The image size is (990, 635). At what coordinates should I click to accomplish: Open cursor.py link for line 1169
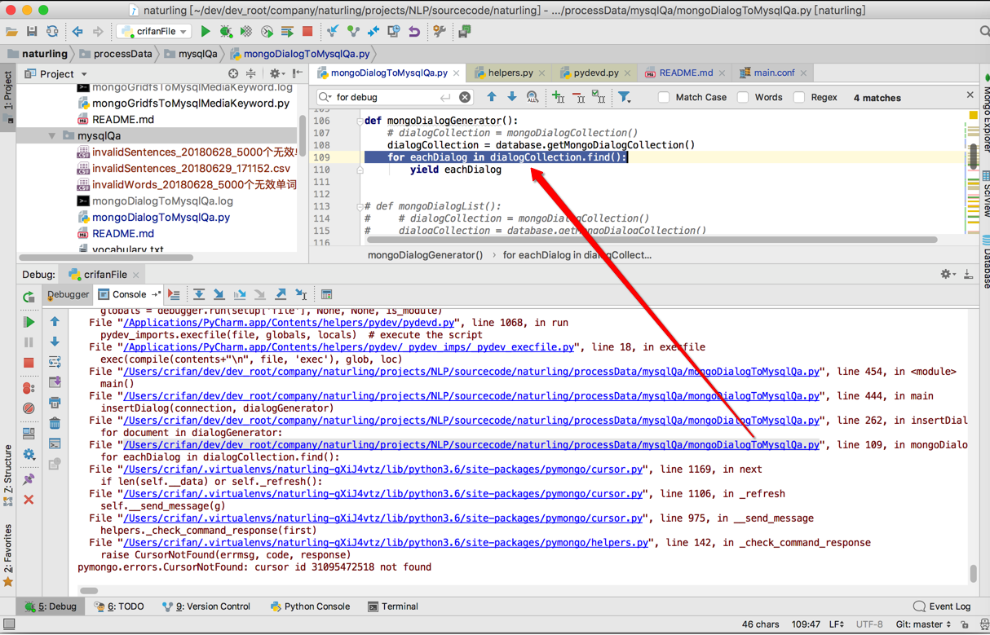tap(383, 470)
